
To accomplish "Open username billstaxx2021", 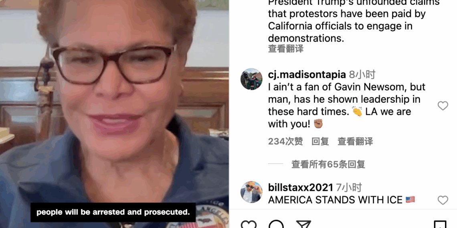I will (x=301, y=188).
